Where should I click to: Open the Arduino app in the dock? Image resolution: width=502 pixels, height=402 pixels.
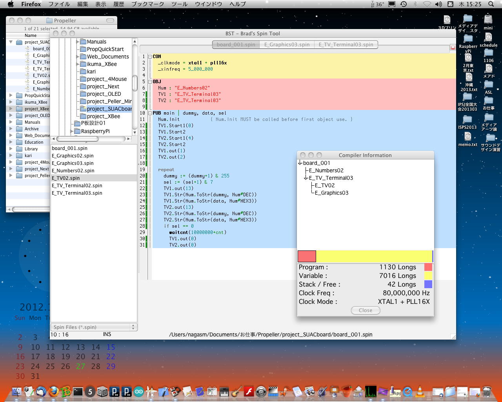point(139,391)
